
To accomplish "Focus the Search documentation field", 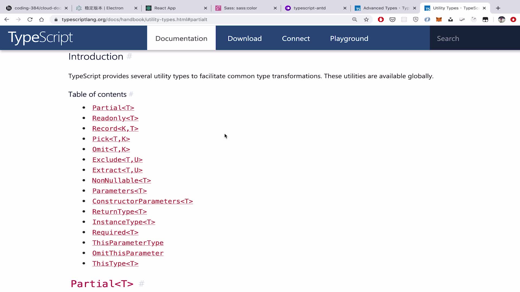I will click(x=474, y=38).
